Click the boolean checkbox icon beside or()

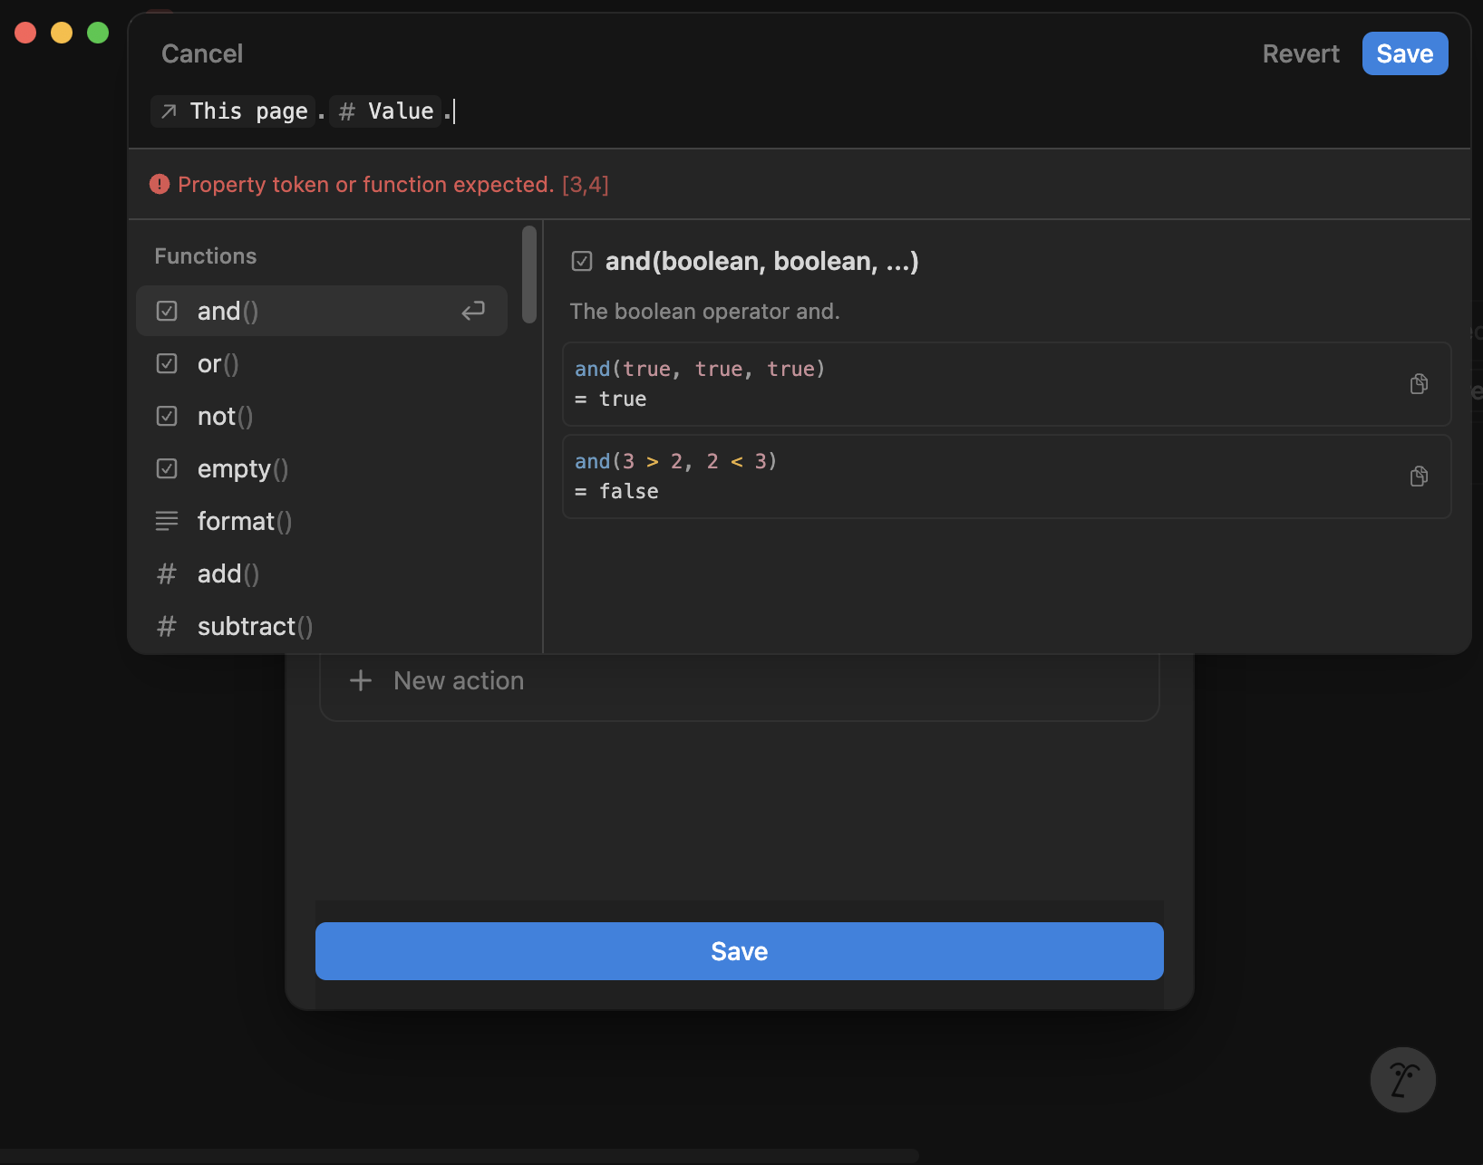166,363
